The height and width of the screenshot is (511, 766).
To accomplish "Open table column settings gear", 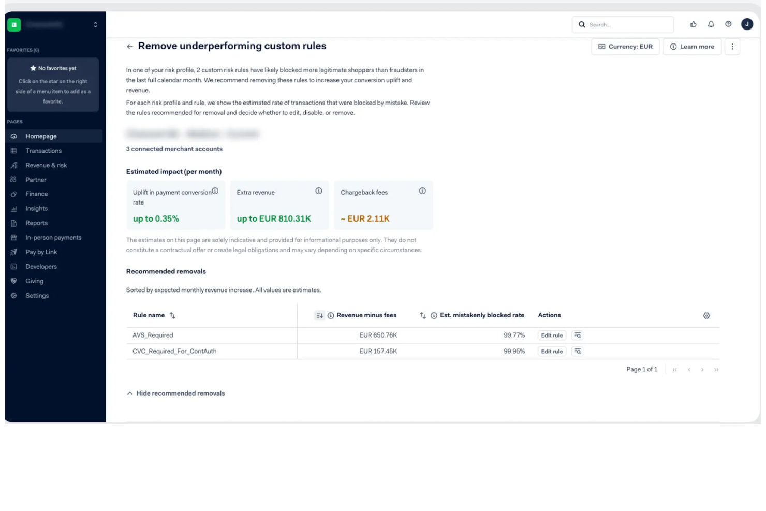I will point(706,315).
